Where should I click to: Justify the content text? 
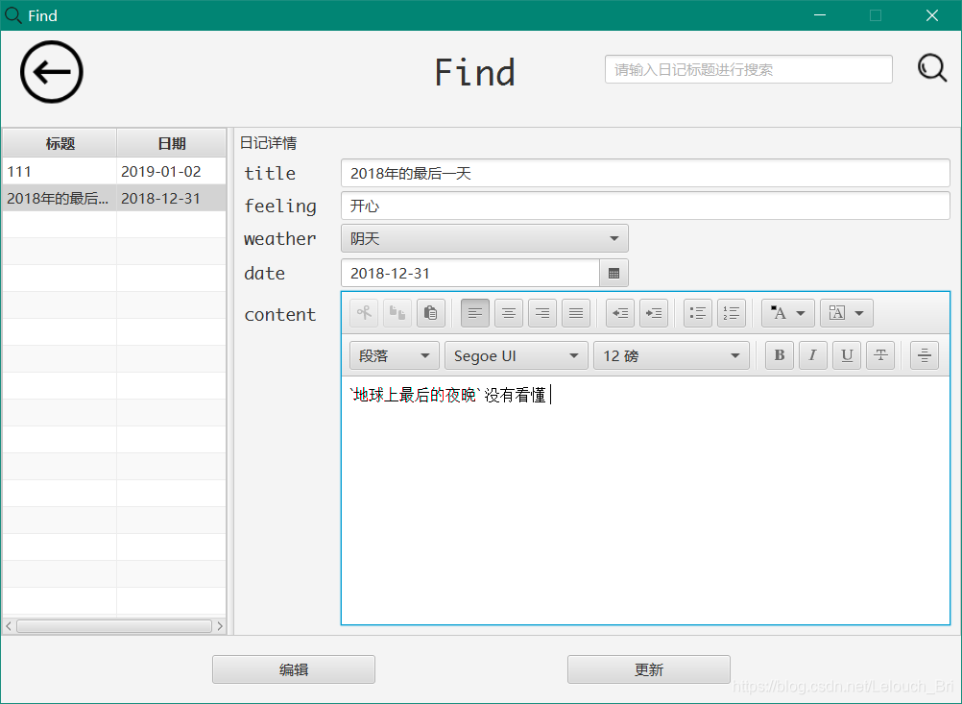tap(575, 313)
